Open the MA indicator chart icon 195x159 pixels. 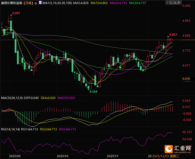40,3
